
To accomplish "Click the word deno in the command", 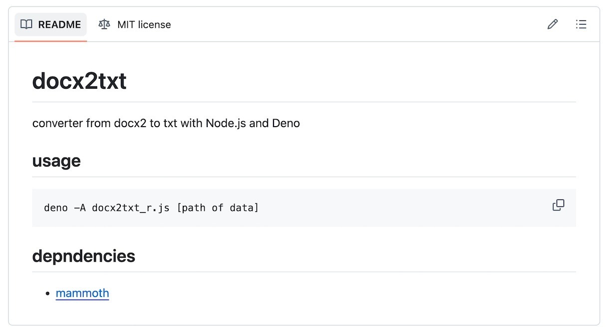I will 55,208.
